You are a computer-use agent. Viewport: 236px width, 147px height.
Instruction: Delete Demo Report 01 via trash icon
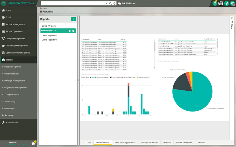click(69, 31)
